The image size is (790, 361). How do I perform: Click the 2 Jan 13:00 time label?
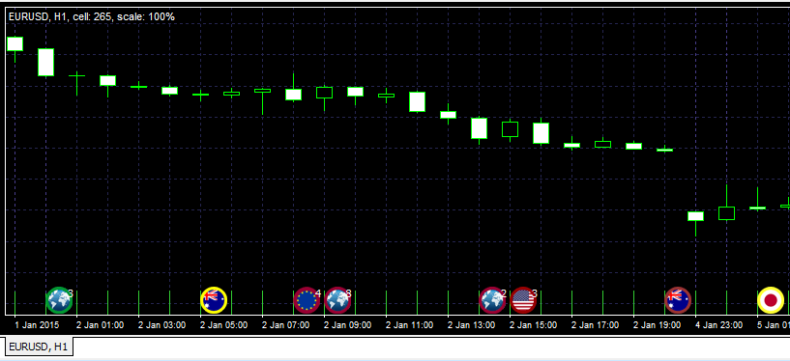pyautogui.click(x=471, y=325)
